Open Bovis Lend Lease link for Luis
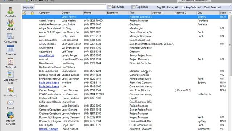The image size is (232, 131). point(49,87)
